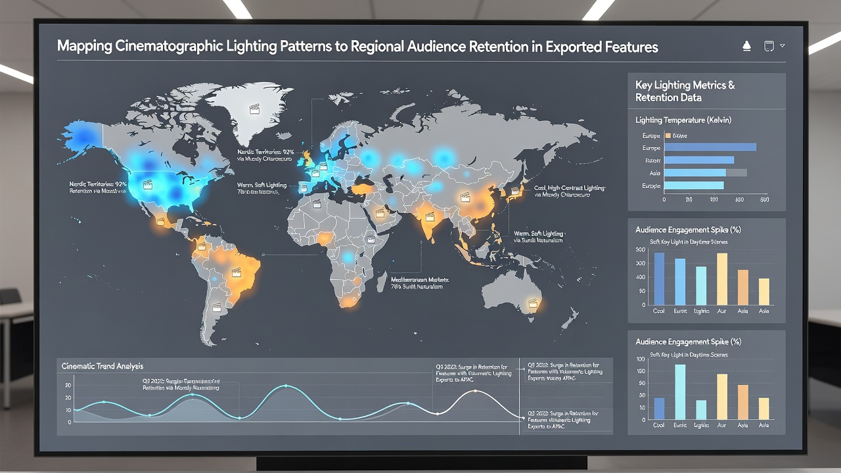The height and width of the screenshot is (473, 841).
Task: Open the clapperboard marker on Saudi Arabia
Action: point(380,212)
